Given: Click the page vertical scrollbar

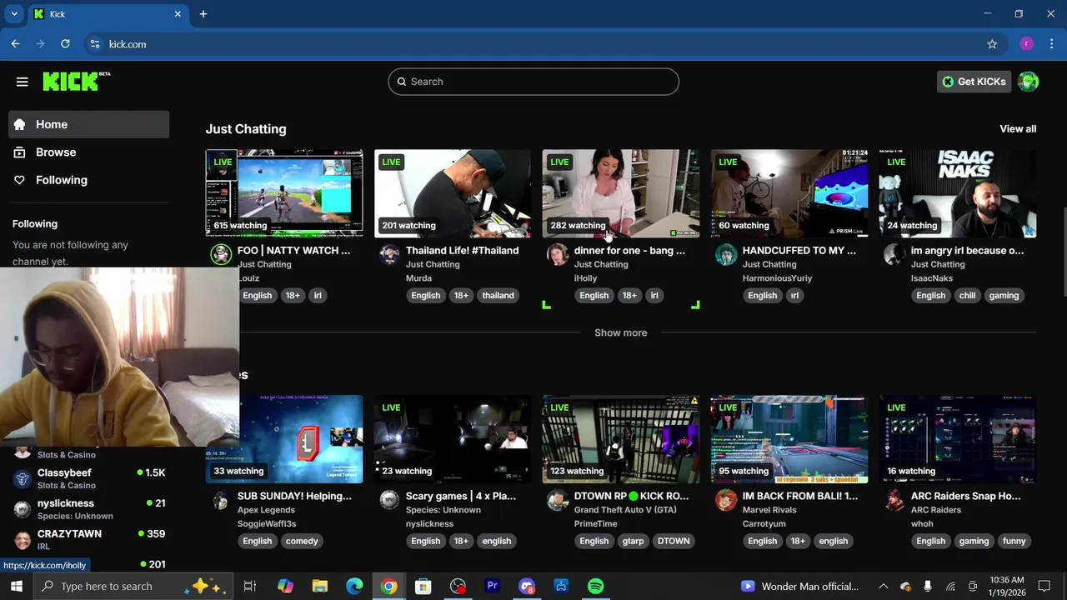Looking at the screenshot, I should pos(1063,250).
